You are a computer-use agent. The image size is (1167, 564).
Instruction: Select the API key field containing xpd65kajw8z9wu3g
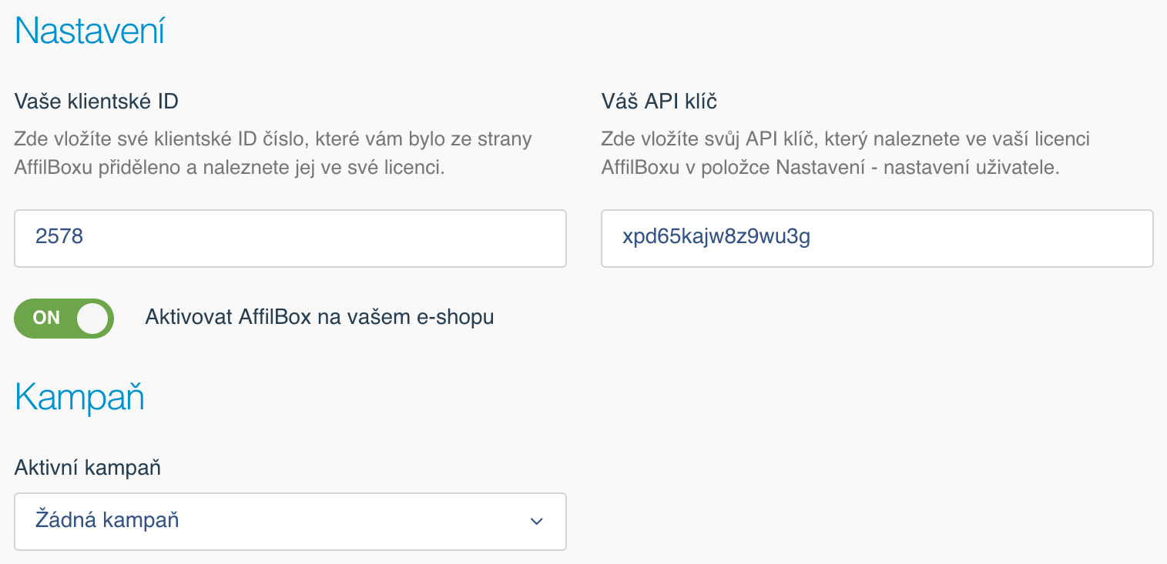877,239
